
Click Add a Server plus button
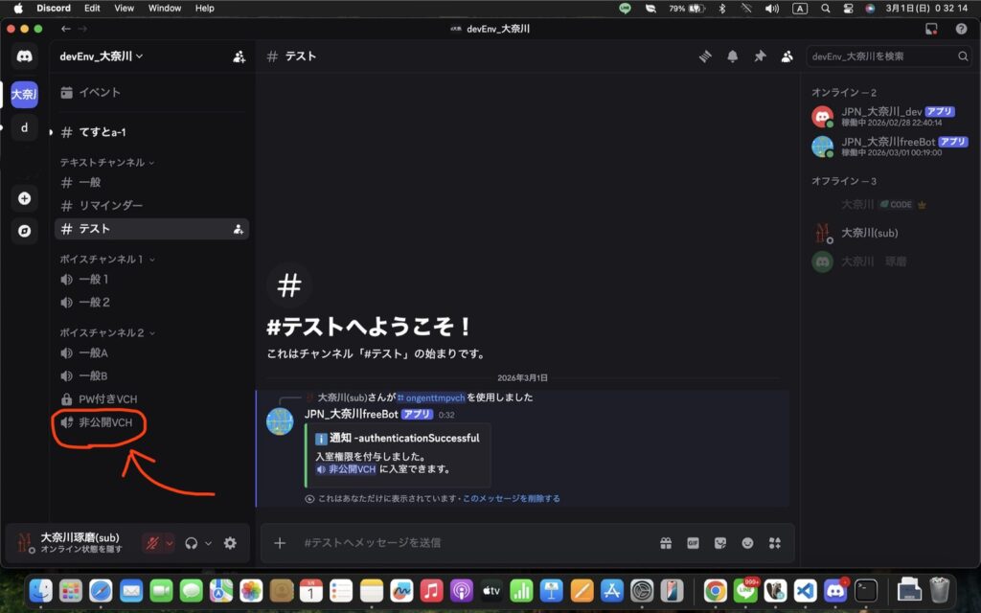[25, 198]
